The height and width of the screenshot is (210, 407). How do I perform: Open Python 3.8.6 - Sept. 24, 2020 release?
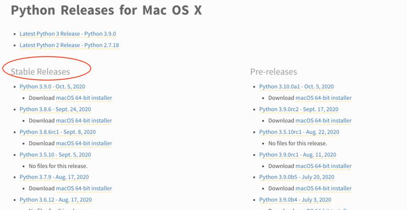[x=55, y=109]
